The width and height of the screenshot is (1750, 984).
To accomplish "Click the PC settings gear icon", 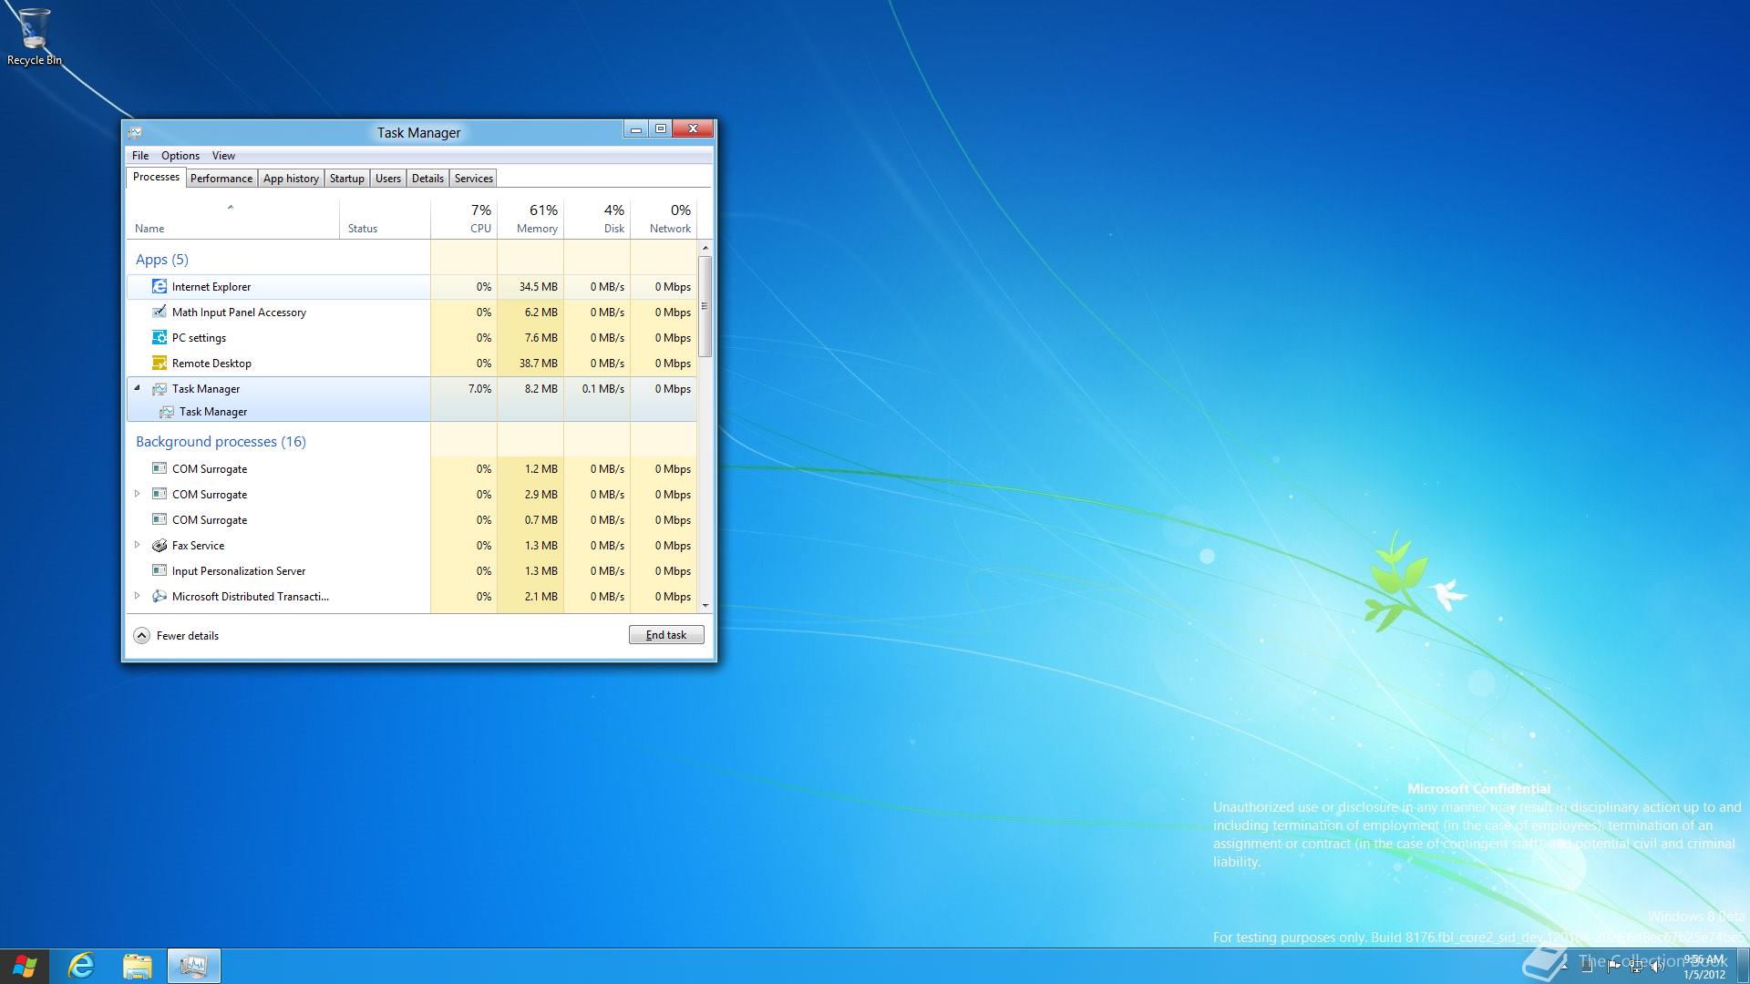I will click(x=159, y=337).
